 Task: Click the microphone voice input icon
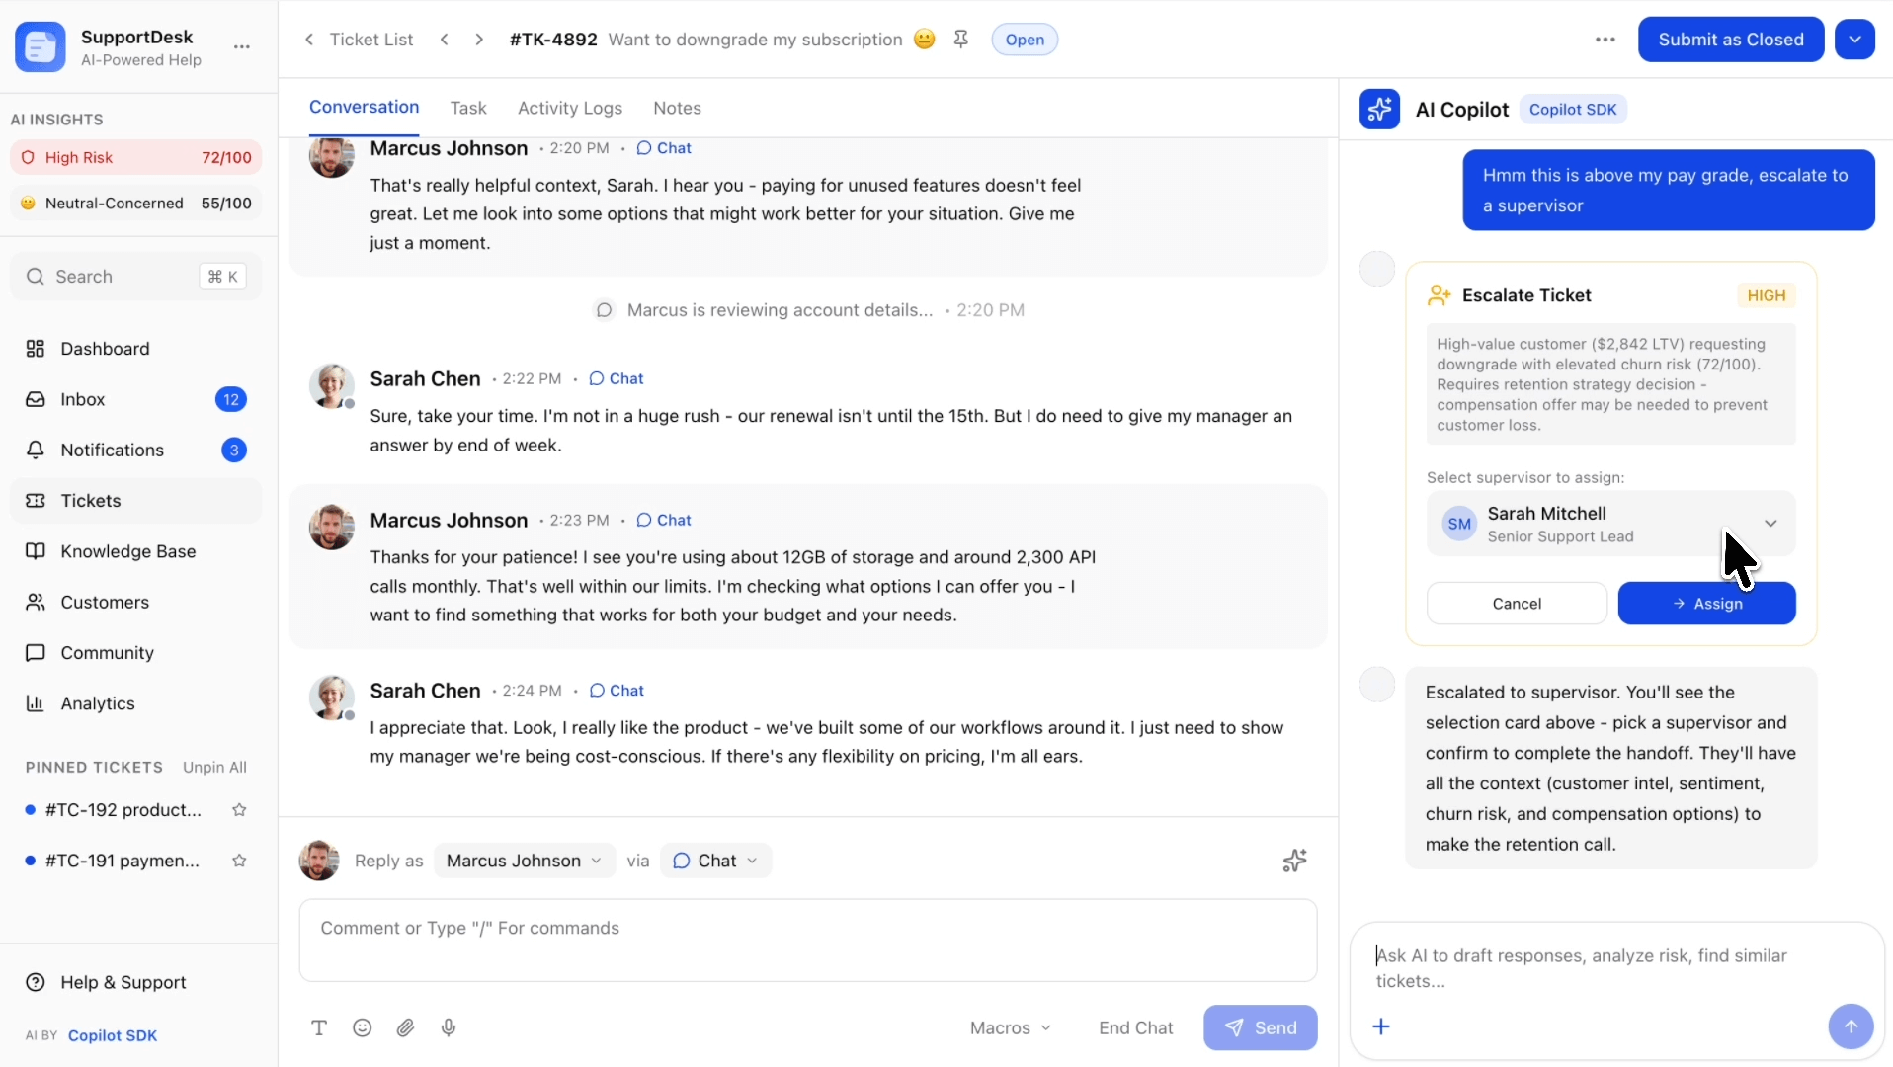[449, 1027]
